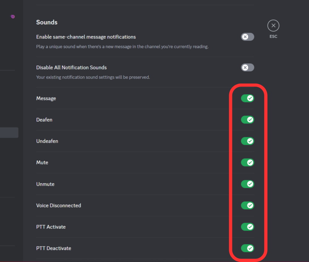Turn off the PTT Activate sound
The width and height of the screenshot is (309, 262).
point(247,227)
